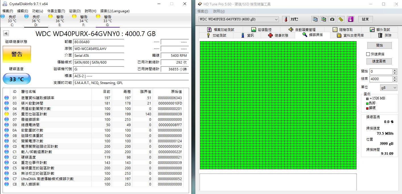Click the copy screenshot to clipboard icon
Viewport: 402px width, 194px height.
coord(324,19)
